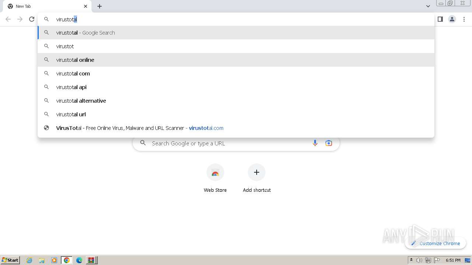Select the New Tab tab
Viewport: 472px width, 265px height.
[x=47, y=6]
